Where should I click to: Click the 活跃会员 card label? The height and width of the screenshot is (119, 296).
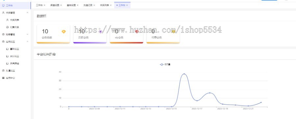click(x=84, y=37)
